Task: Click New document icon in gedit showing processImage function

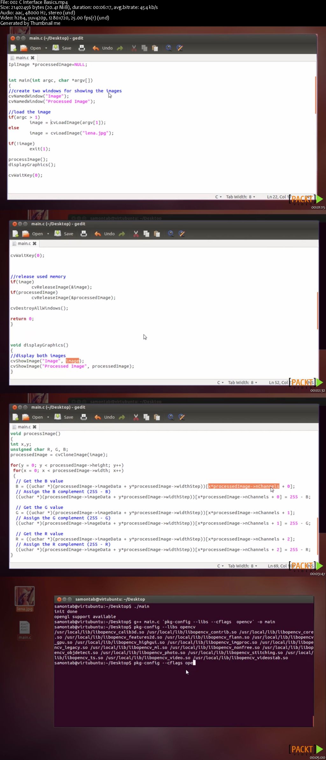Action: coord(15,417)
